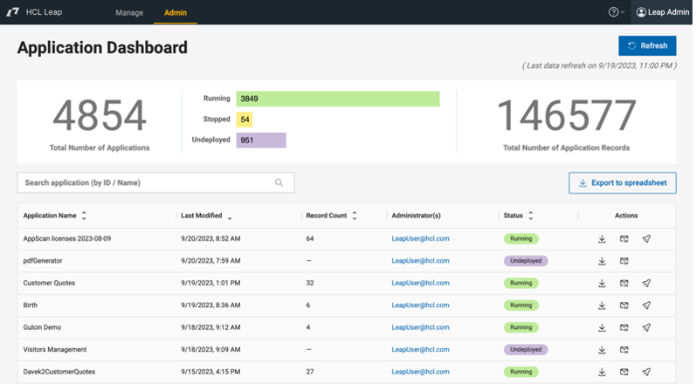Click the search magnifier icon

(279, 182)
